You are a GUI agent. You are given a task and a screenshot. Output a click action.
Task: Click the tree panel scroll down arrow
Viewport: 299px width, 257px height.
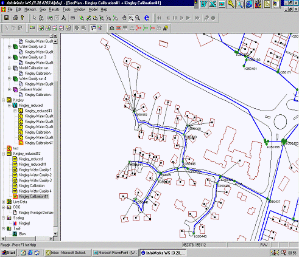pos(55,234)
